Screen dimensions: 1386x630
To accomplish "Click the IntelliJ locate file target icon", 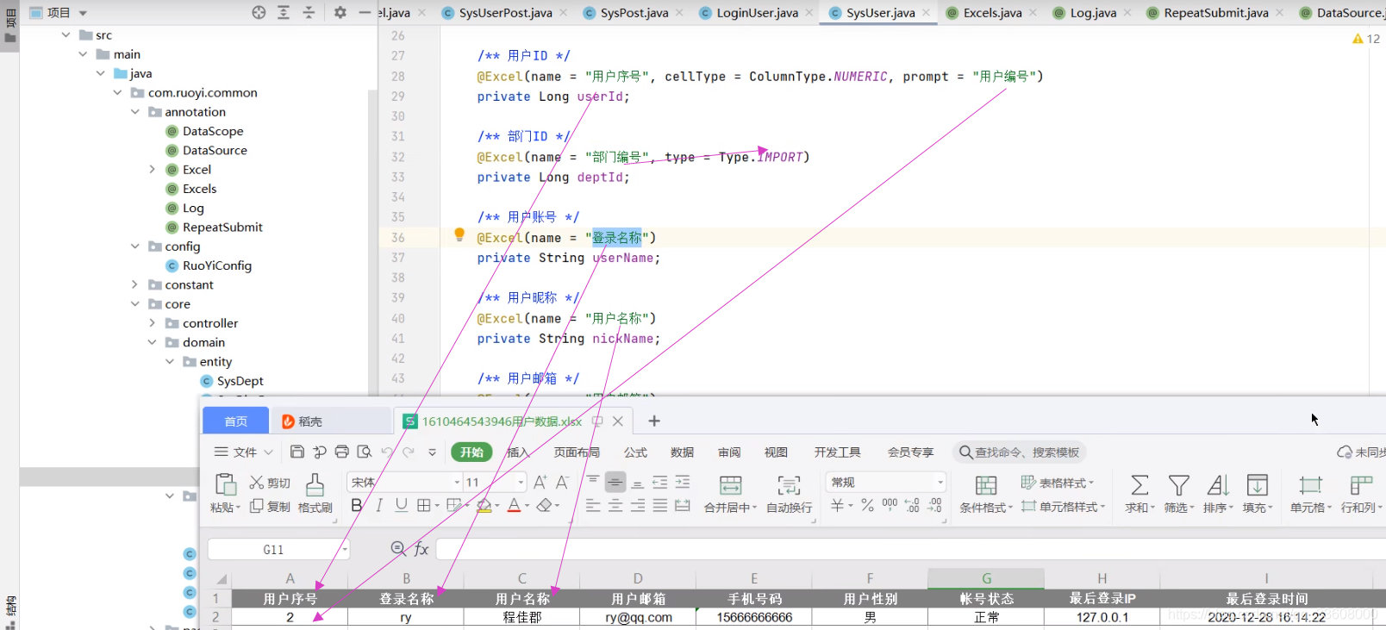I will [259, 12].
